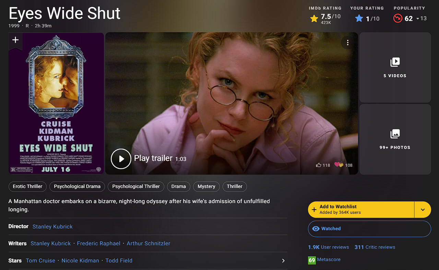This screenshot has width=439, height=270.
Task: Expand the Stars row chevron
Action: coord(283,261)
